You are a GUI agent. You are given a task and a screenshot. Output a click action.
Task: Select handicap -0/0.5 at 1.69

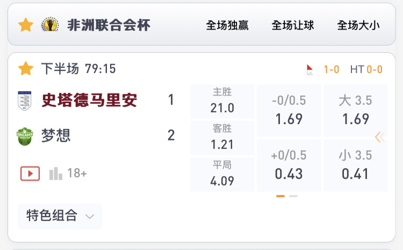tap(289, 111)
